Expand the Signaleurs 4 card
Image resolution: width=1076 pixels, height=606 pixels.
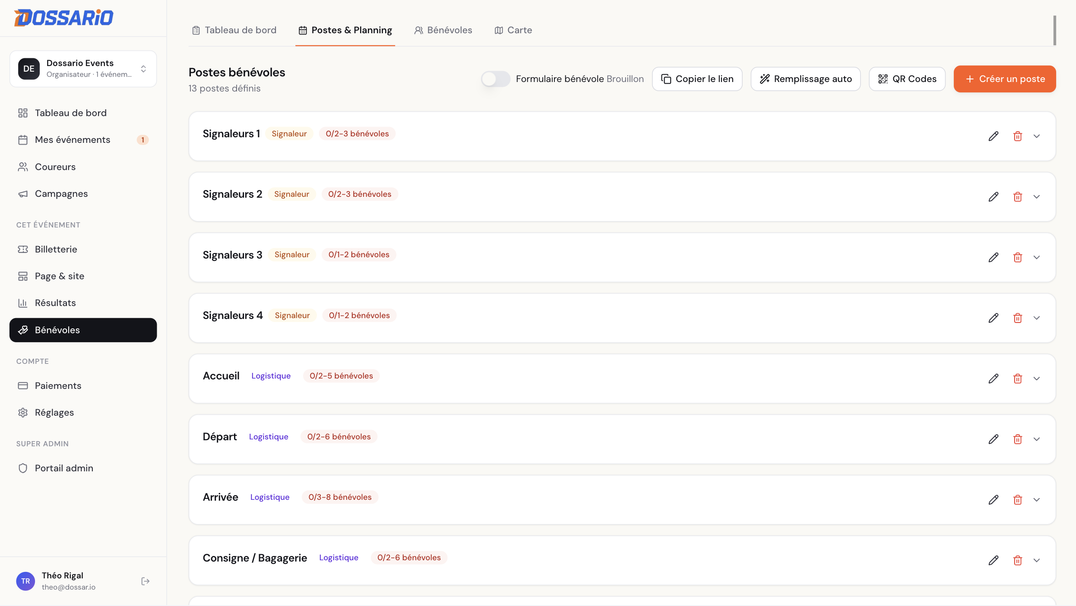(x=1037, y=318)
